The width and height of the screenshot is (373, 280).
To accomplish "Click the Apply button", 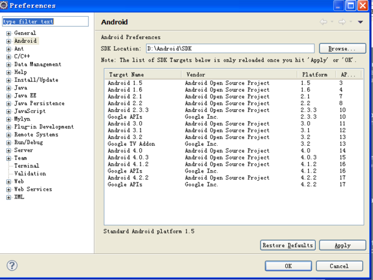I will click(x=343, y=245).
